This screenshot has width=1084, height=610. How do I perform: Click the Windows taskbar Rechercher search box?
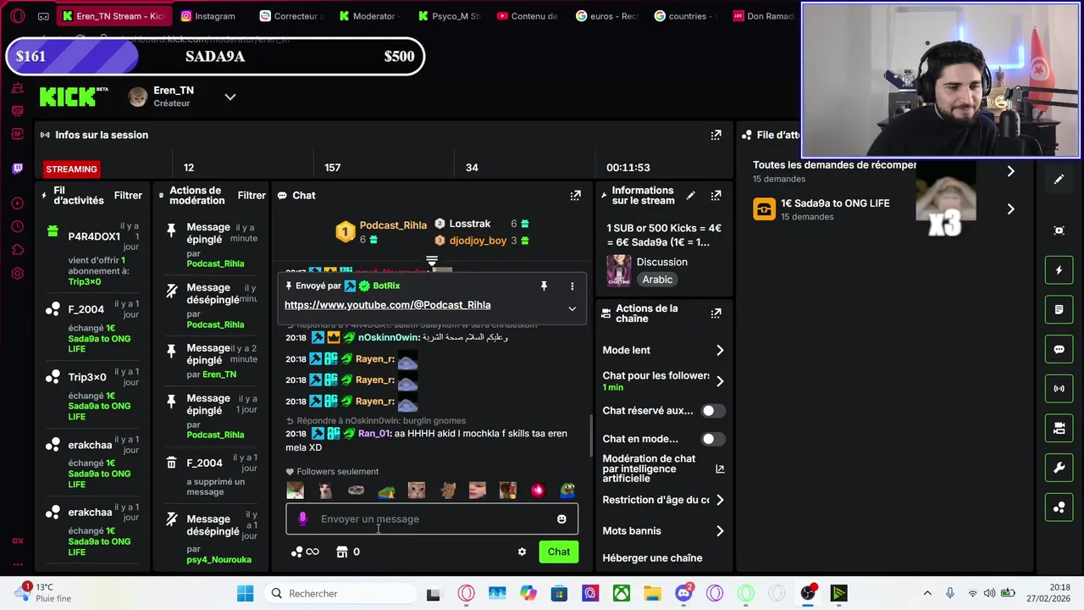339,593
